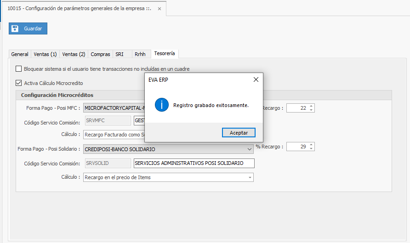Click the SERVICIOS ADMINISTRATIVOS POSI SOLIDARIO field
The image size is (410, 243).
coord(194,164)
